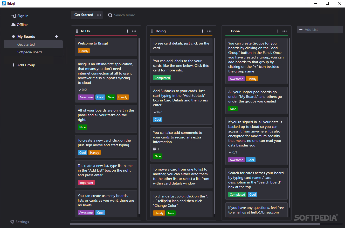This screenshot has height=228, width=345.
Task: Click the Doing list vertical scrollbar
Action: (215, 126)
